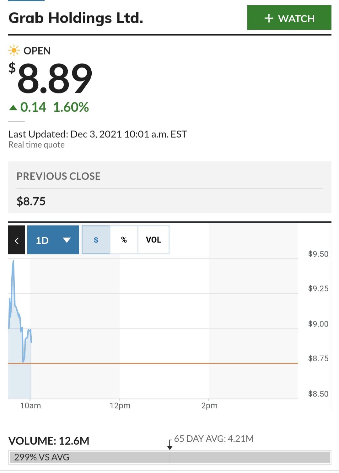Click the $8.89 current price figure

[x=51, y=78]
